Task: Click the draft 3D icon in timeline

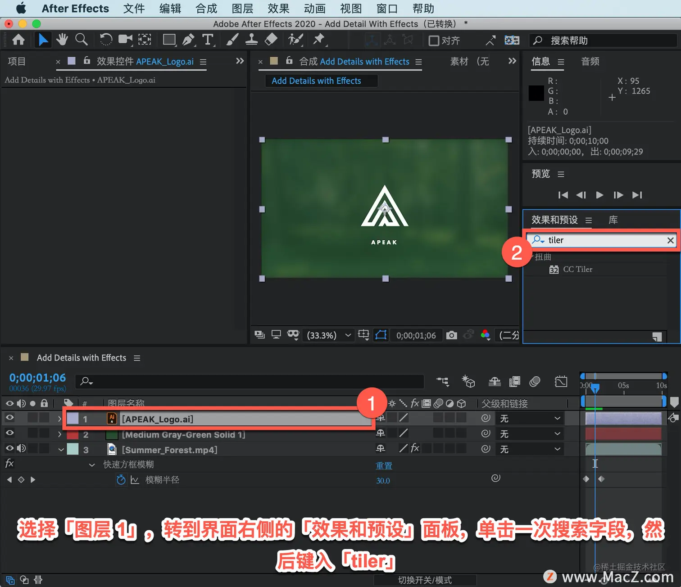Action: click(x=468, y=382)
